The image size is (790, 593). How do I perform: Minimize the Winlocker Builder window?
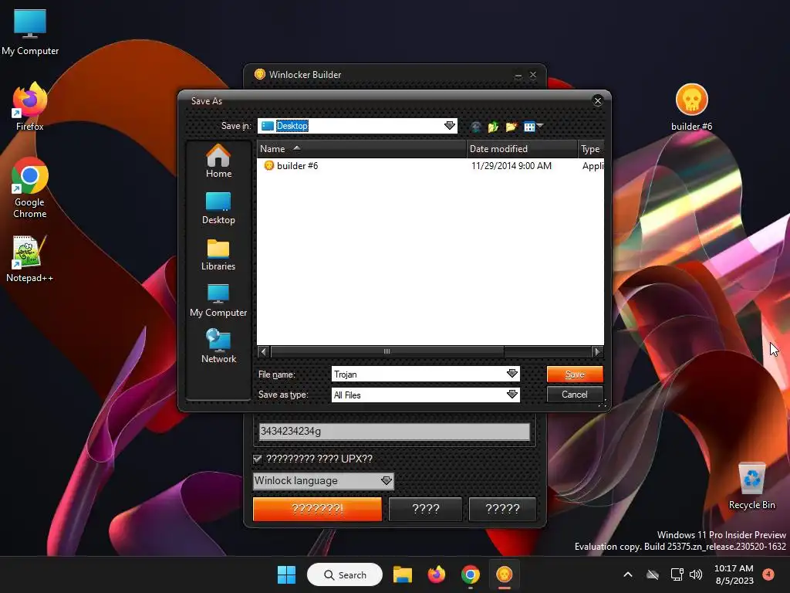click(x=518, y=75)
